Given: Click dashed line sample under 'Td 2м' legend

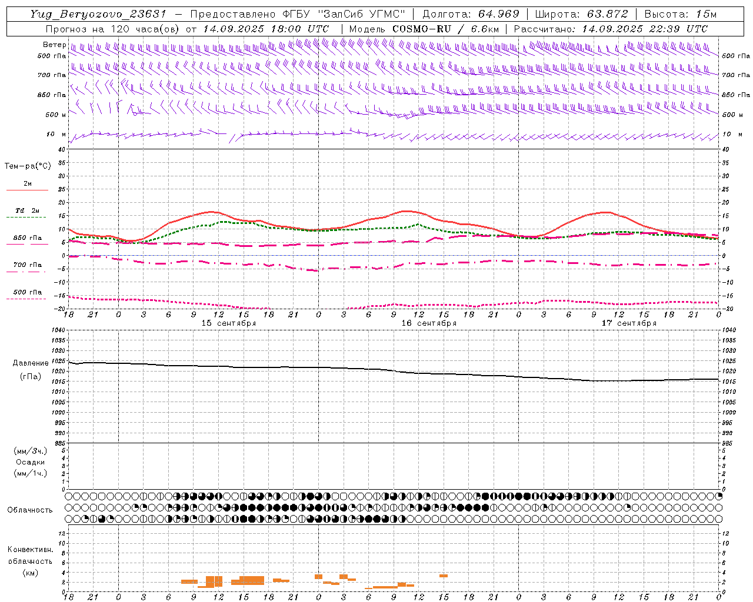Looking at the screenshot, I should pyautogui.click(x=26, y=217).
